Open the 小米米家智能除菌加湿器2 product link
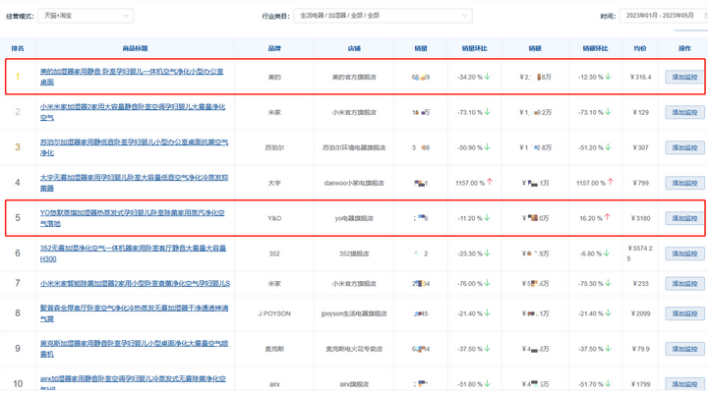This screenshot has width=708, height=395. [135, 284]
